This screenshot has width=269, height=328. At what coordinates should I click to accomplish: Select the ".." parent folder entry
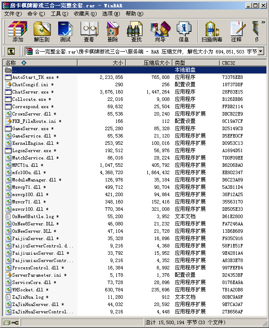click(x=15, y=70)
